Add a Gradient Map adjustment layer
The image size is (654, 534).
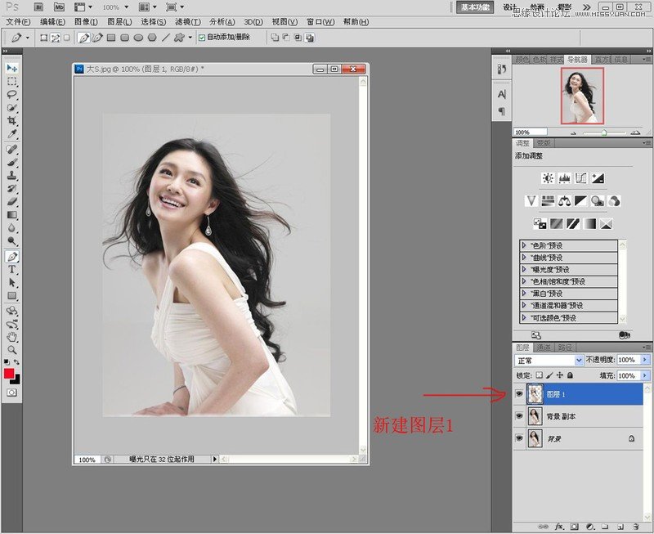tap(589, 222)
